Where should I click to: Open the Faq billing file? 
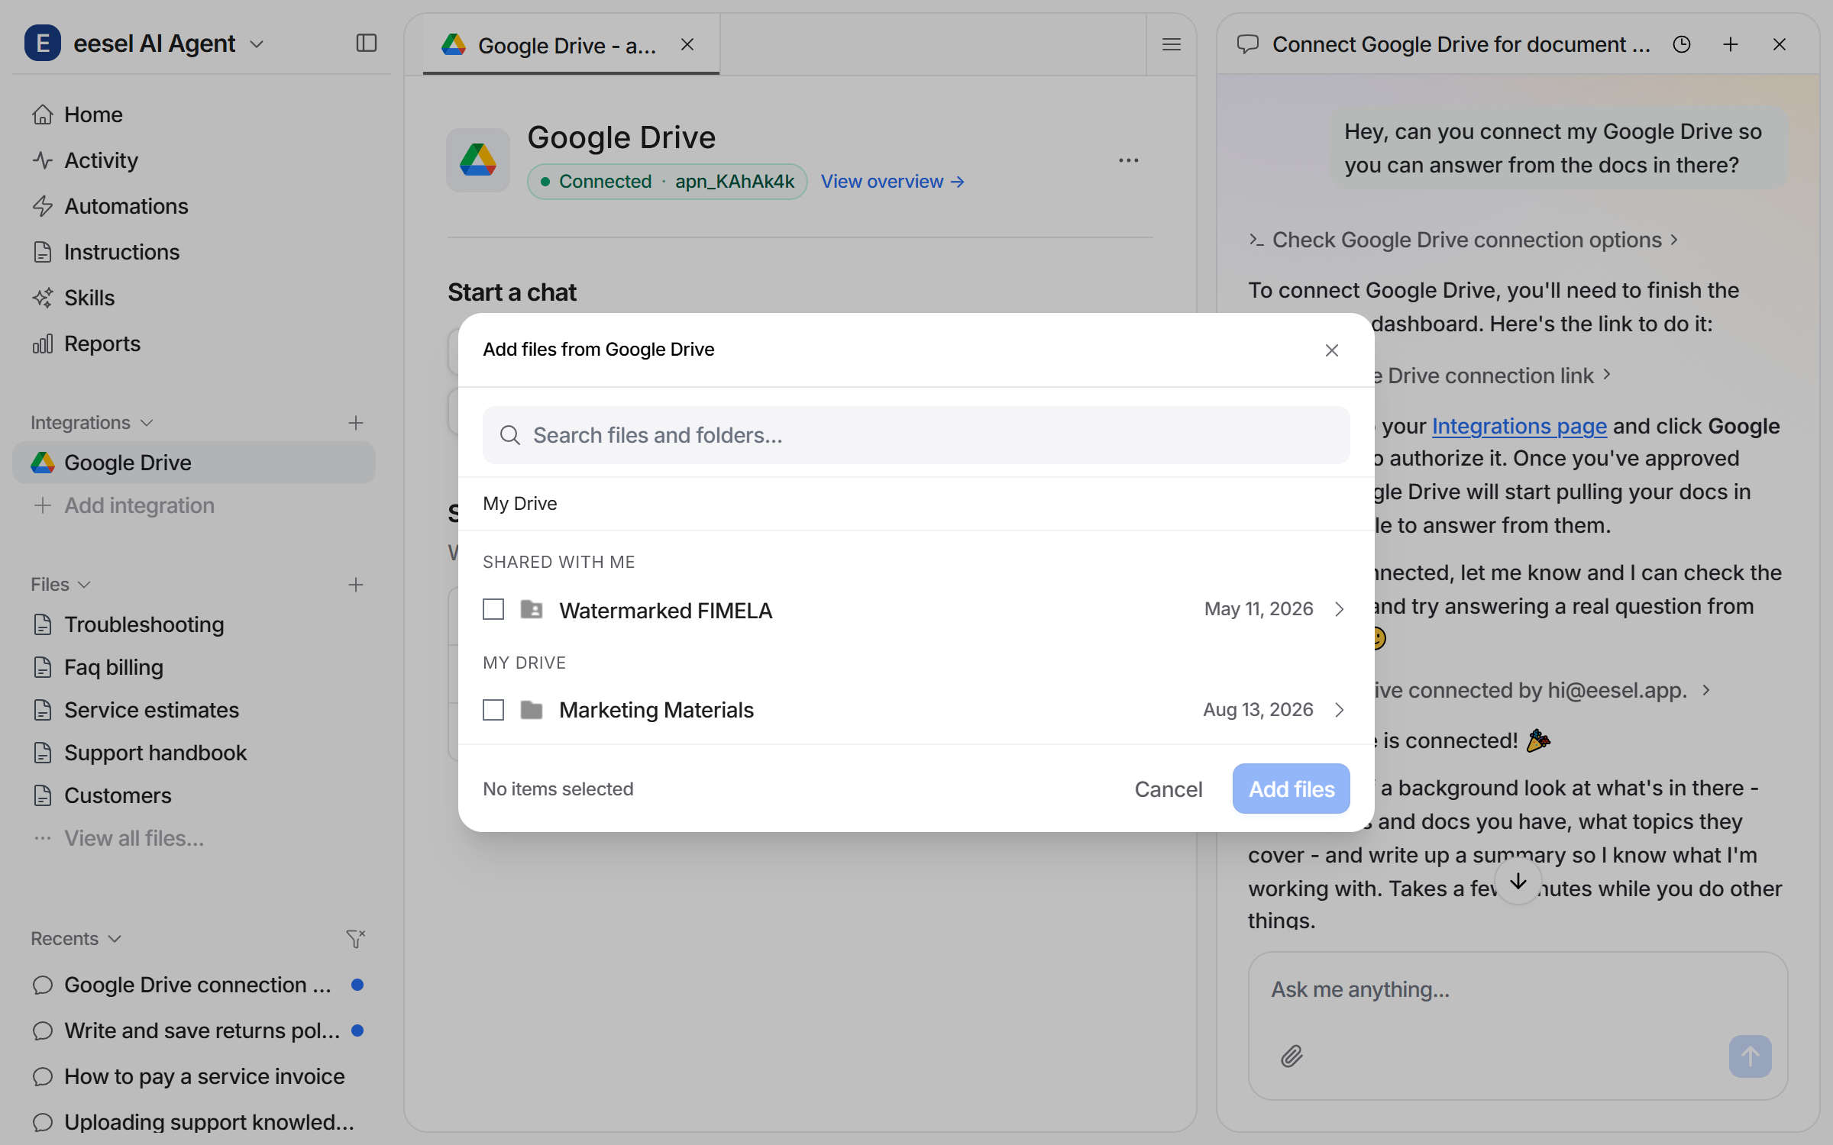coord(195,667)
